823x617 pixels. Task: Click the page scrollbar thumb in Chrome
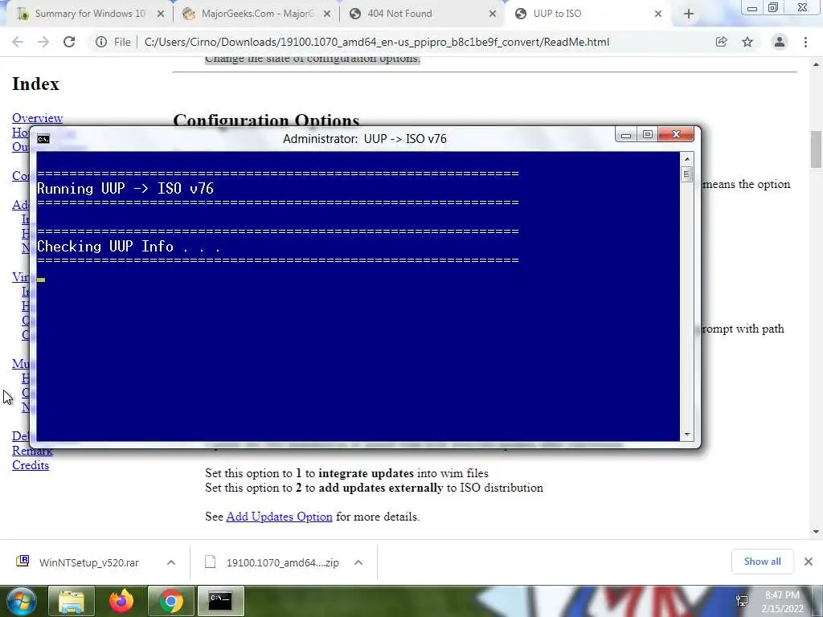coord(816,149)
